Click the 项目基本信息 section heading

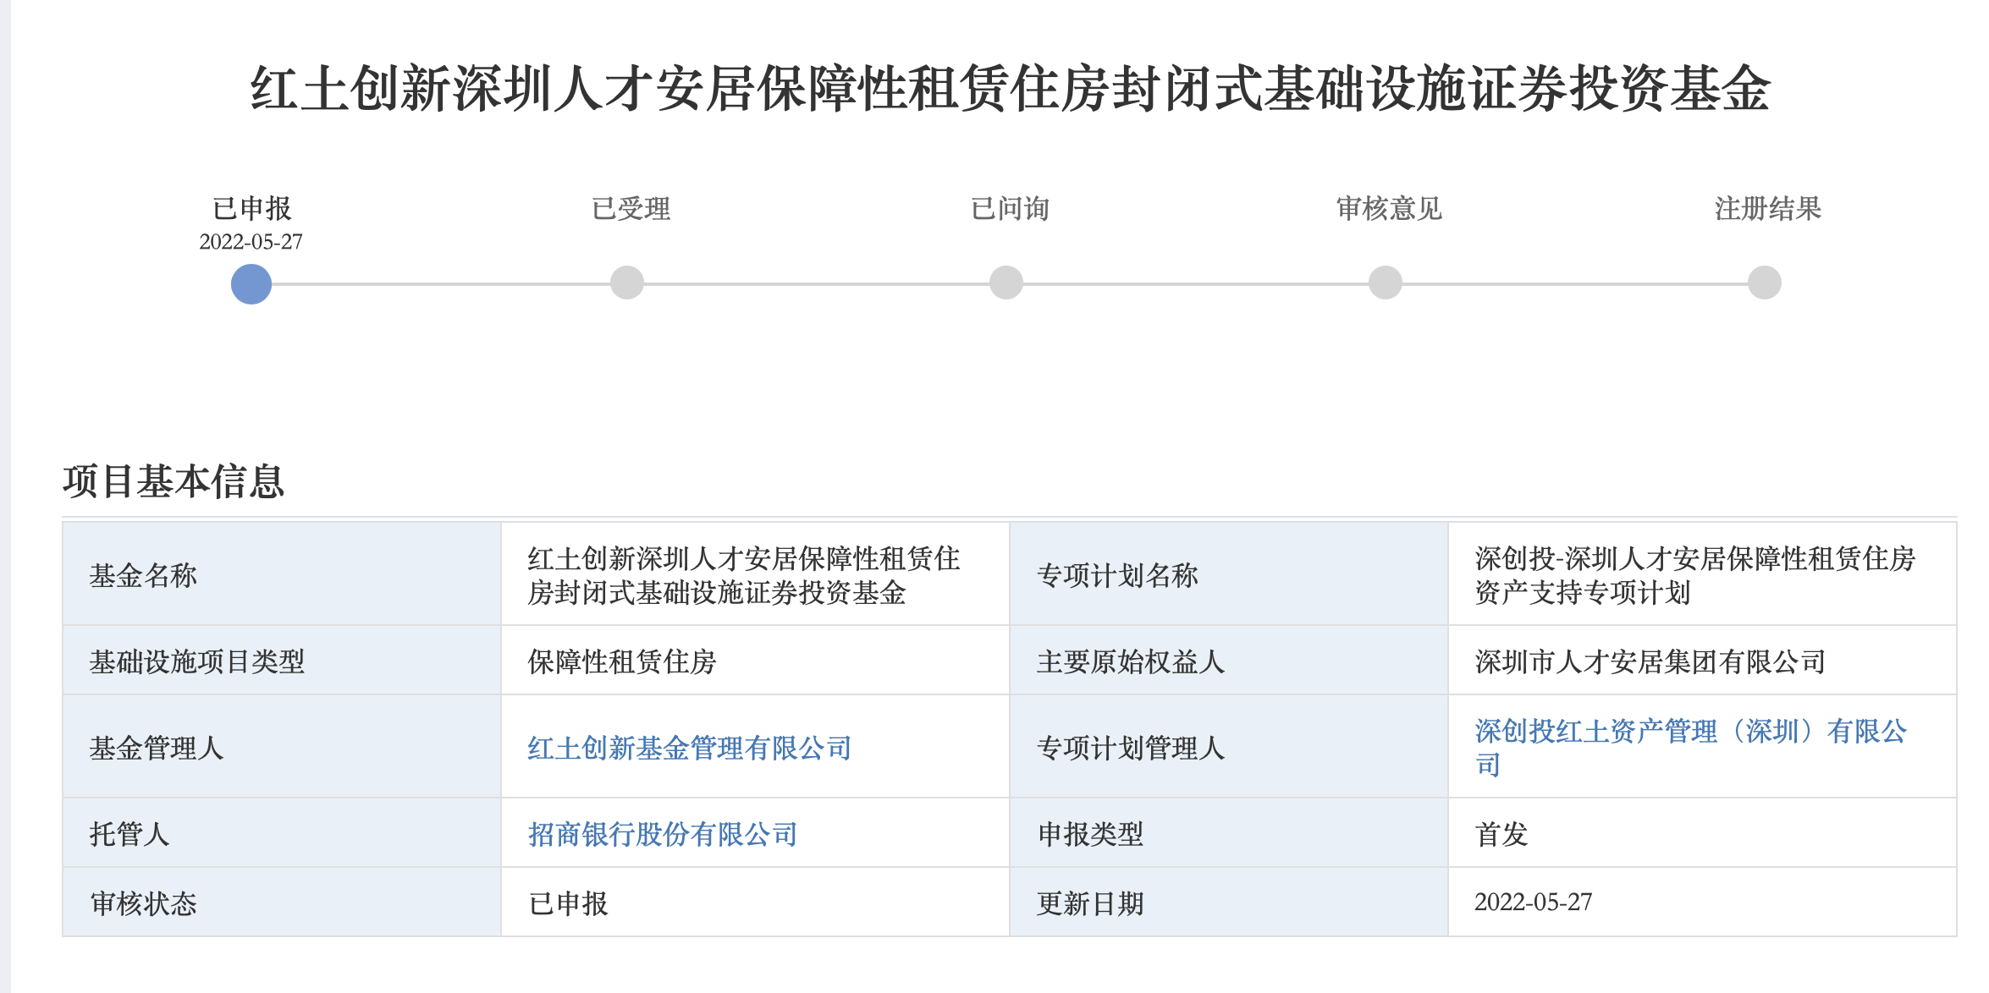tap(174, 482)
